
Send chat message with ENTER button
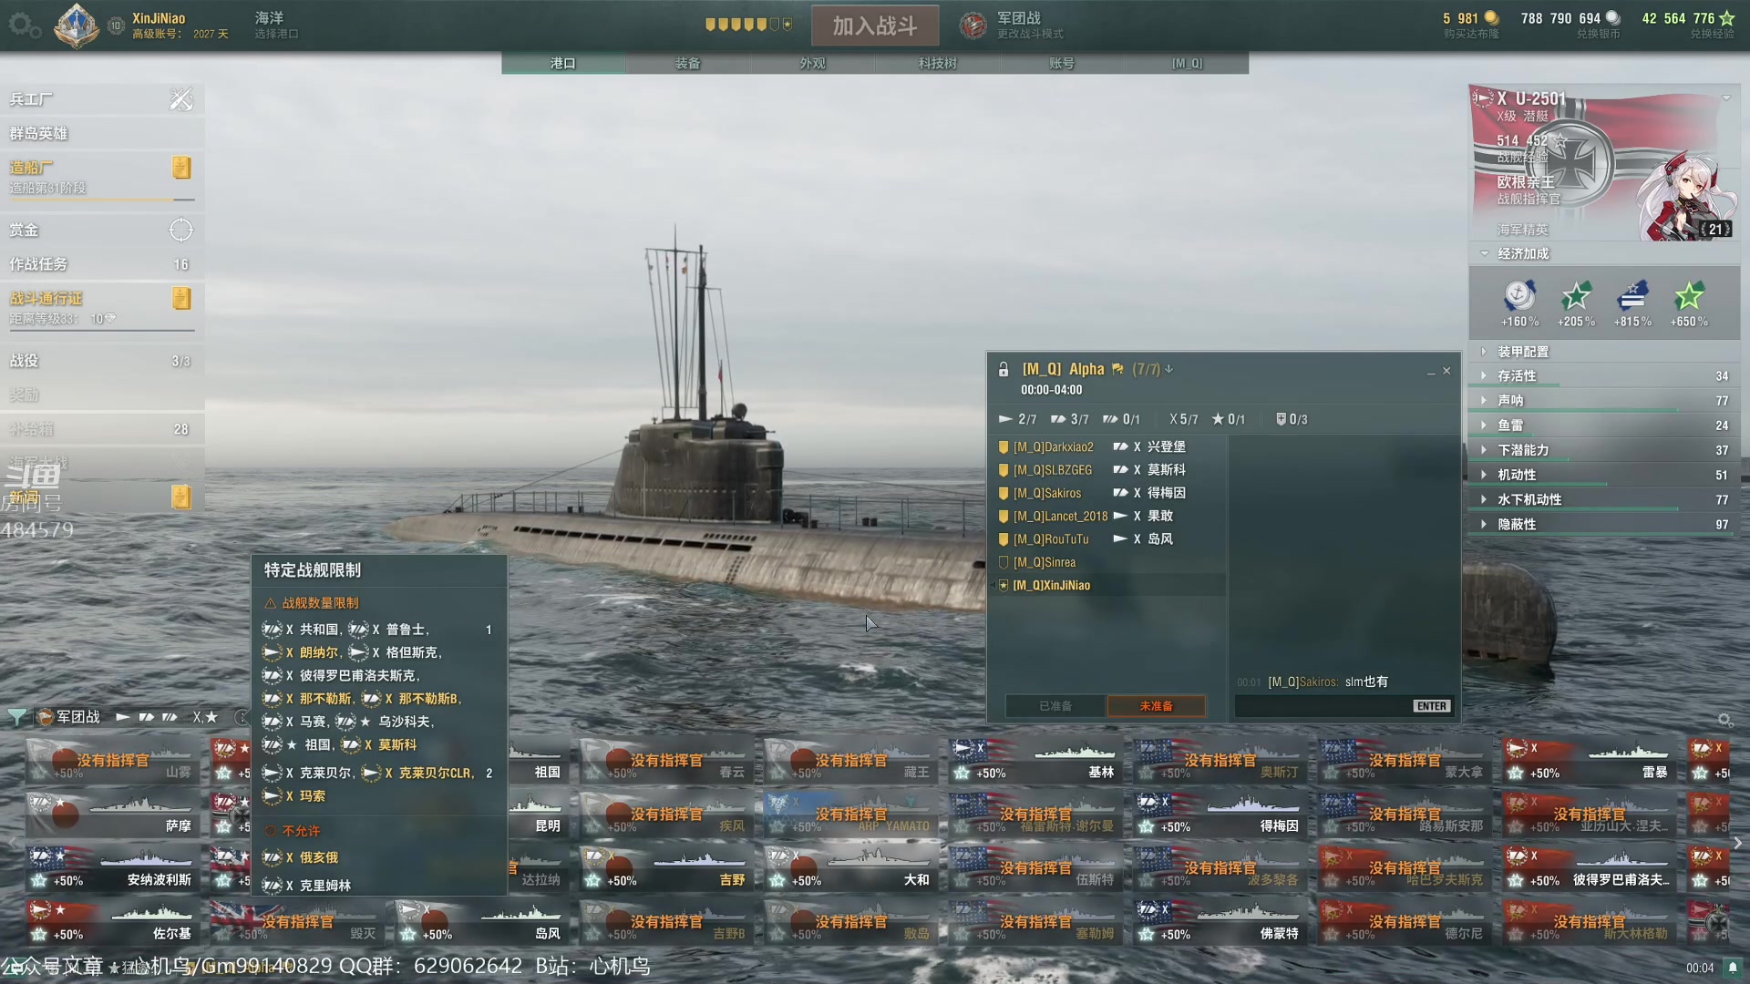coord(1431,706)
